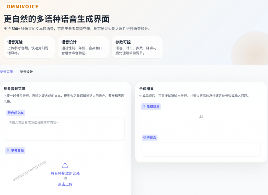Viewport: 268px width, 195px height.
Task: Click the music note icon beside 参考音频 label
Action: click(8, 150)
